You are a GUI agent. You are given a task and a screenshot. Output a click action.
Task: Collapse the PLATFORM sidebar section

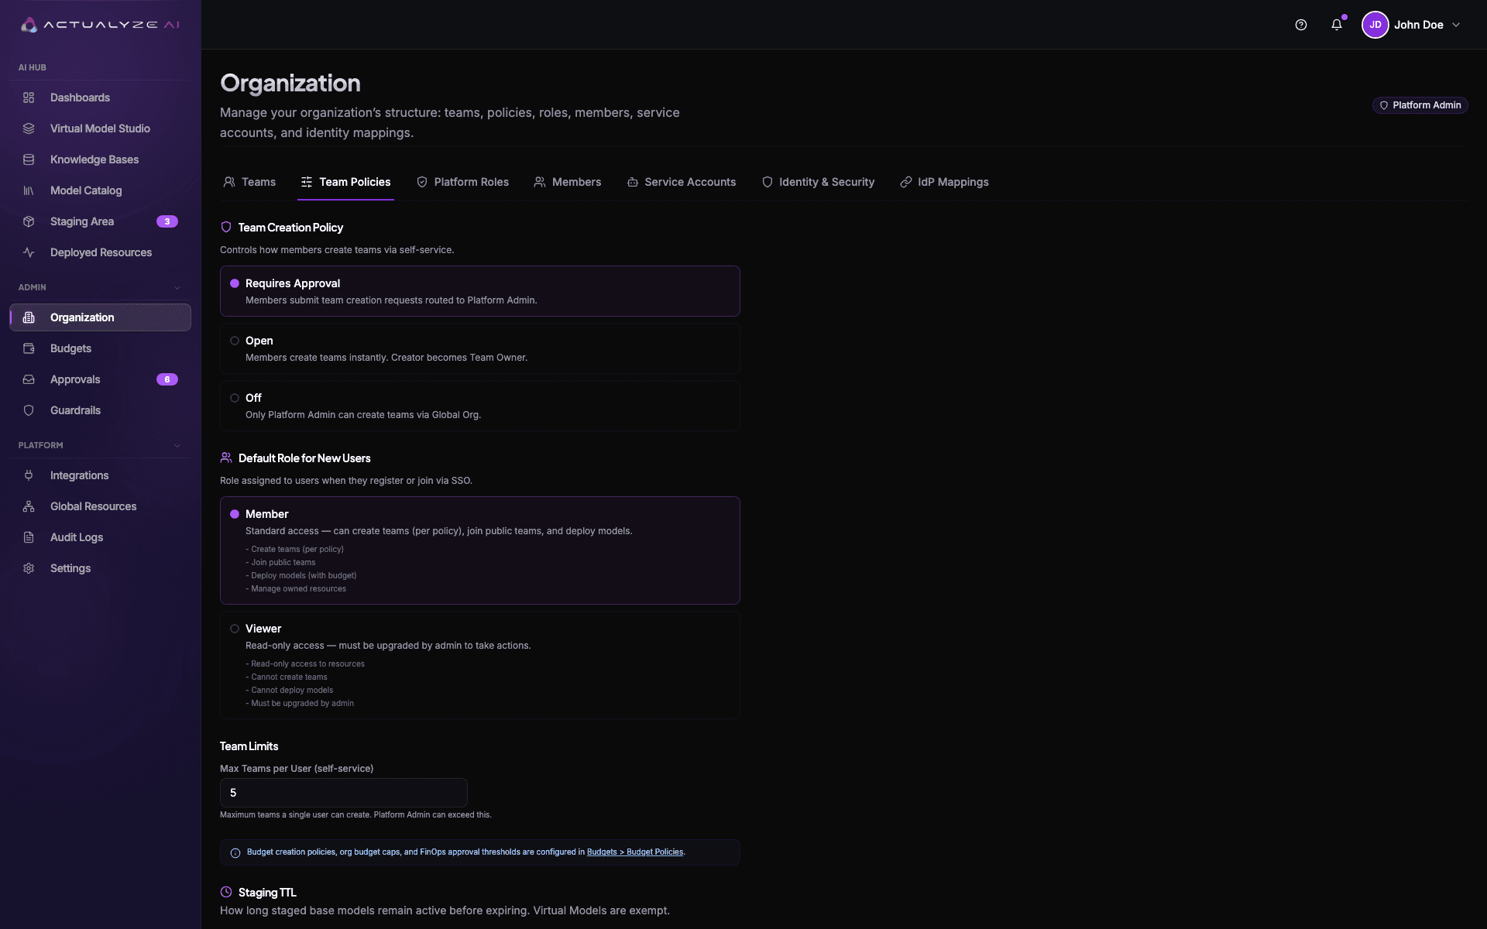[x=177, y=445]
